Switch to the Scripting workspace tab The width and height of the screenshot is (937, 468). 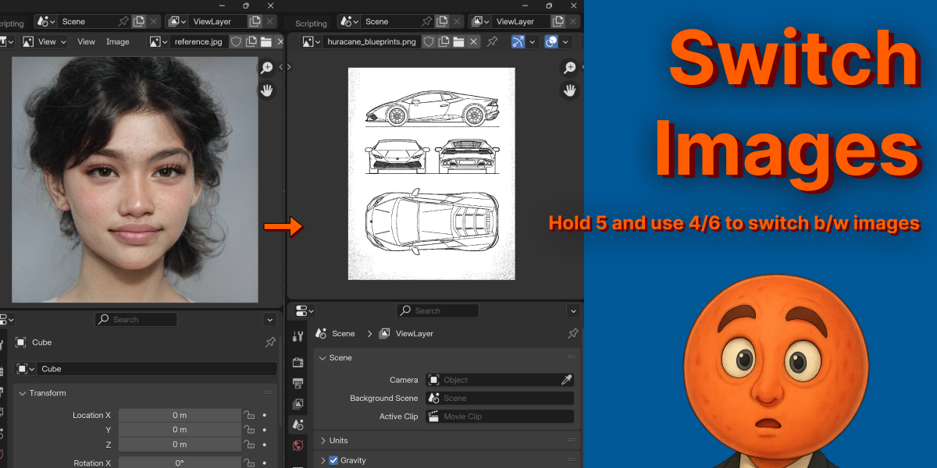point(311,23)
